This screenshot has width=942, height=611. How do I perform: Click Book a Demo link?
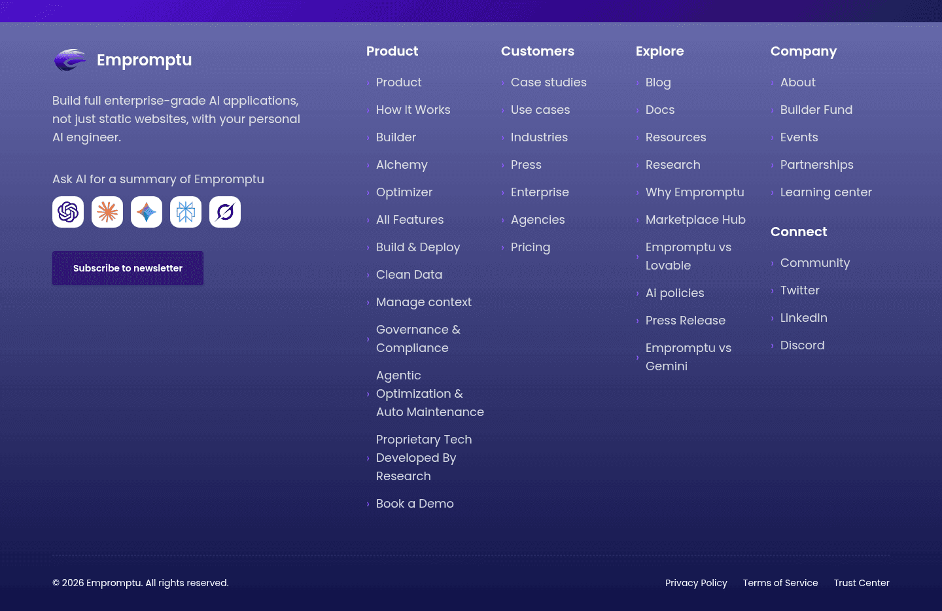pyautogui.click(x=415, y=504)
